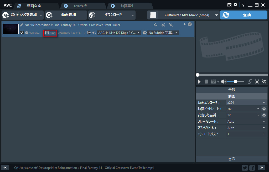269x172 pixels.
Task: Click the bottom-left double arrow button
Action: click(x=5, y=168)
